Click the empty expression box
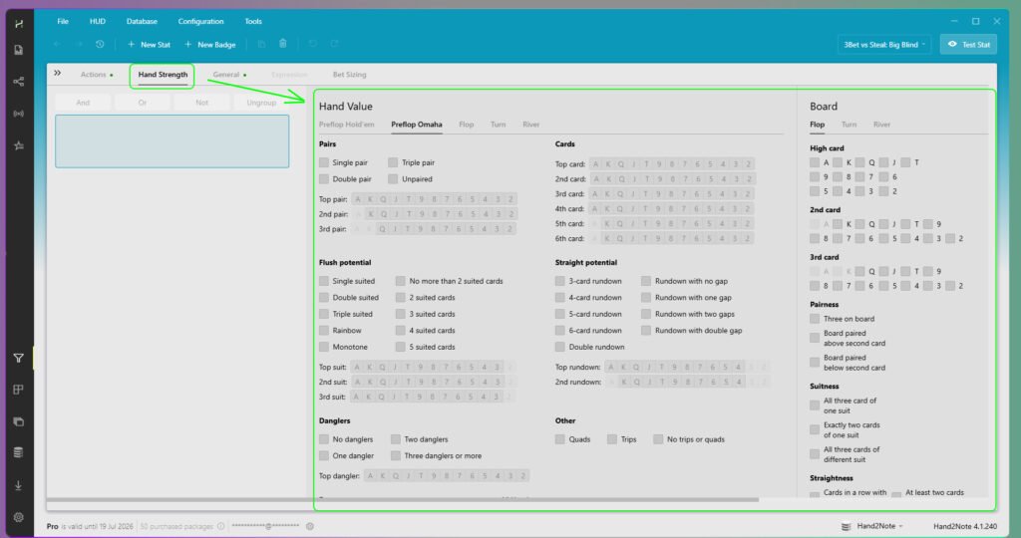 [x=171, y=141]
